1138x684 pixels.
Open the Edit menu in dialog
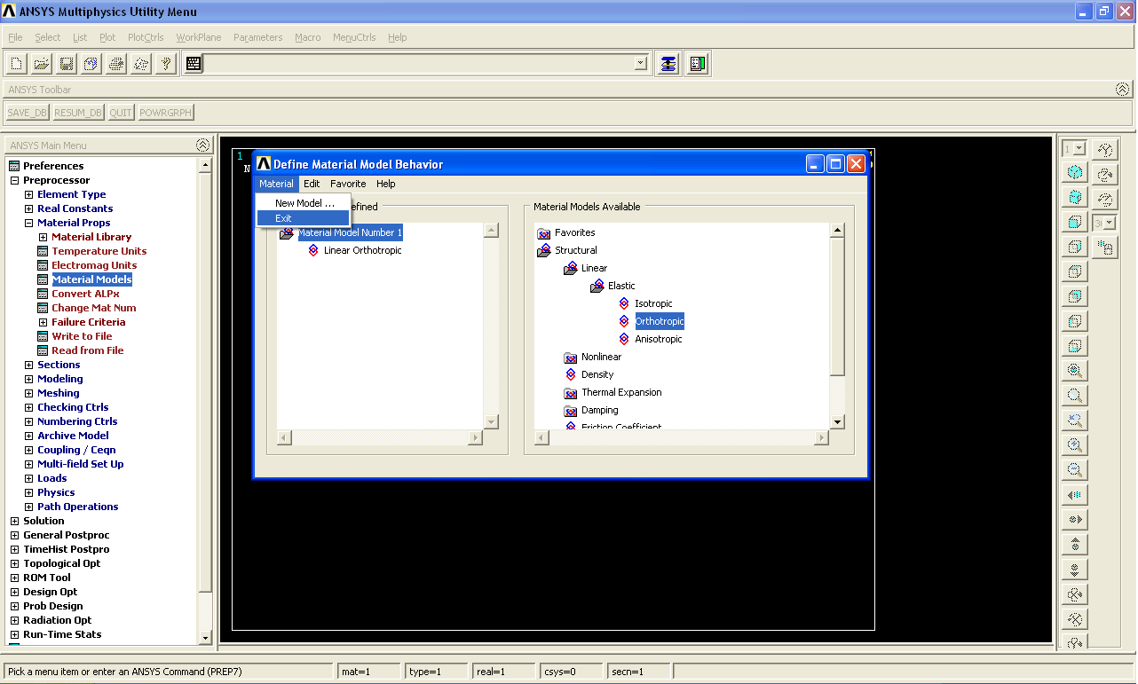pos(312,184)
